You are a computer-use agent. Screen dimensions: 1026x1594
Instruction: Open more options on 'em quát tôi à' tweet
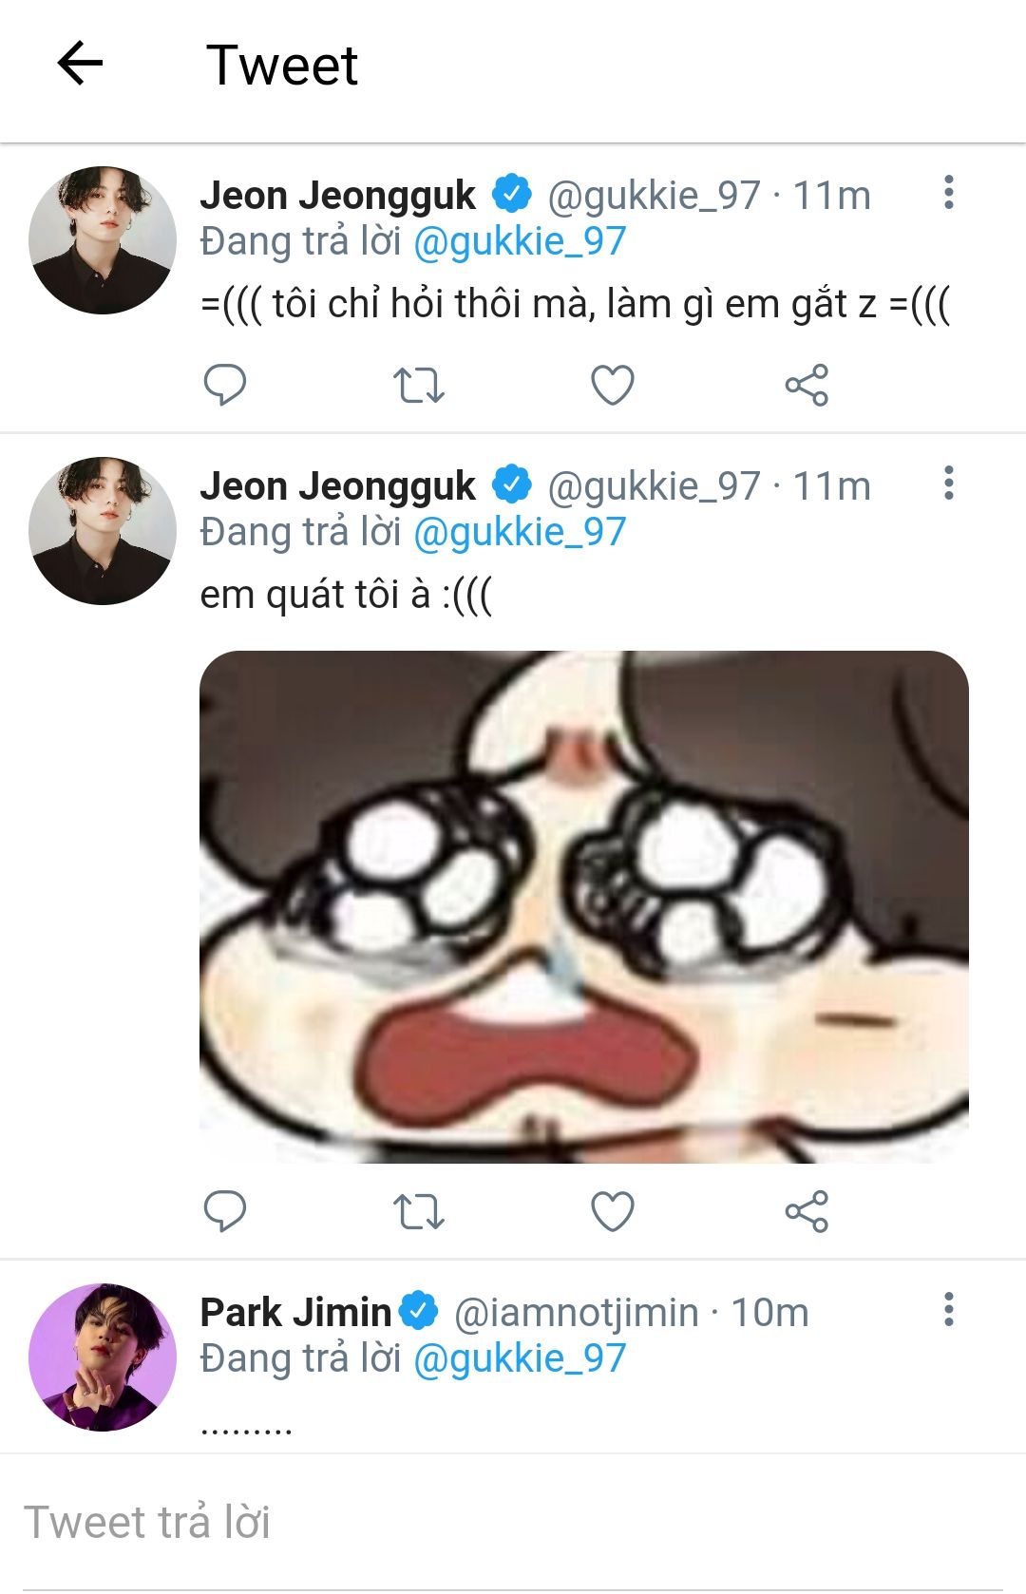tap(948, 484)
